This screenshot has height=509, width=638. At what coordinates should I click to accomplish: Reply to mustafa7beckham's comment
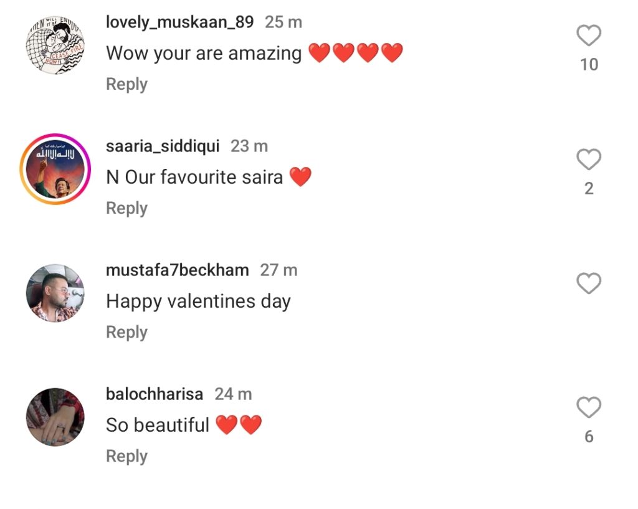tap(126, 332)
